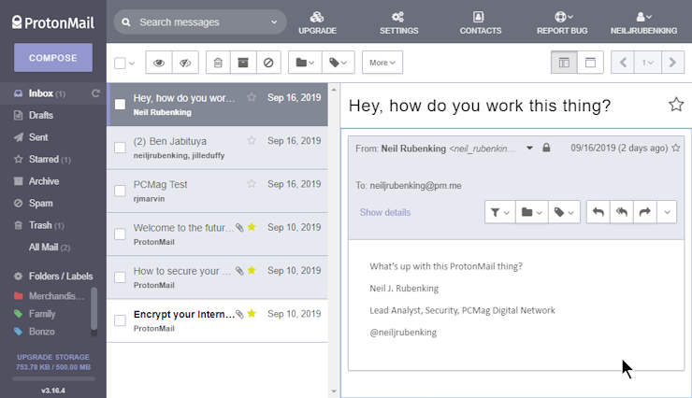Image resolution: width=692 pixels, height=398 pixels.
Task: Open Settings from the top bar
Action: tap(399, 22)
